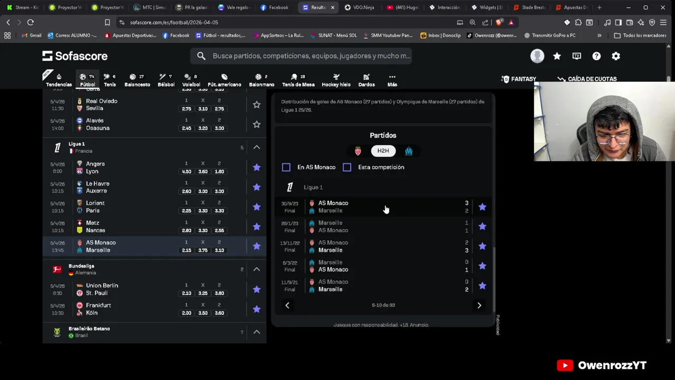Click odds 4.50 for Angers win
Screen dimensions: 675x380
point(186,172)
